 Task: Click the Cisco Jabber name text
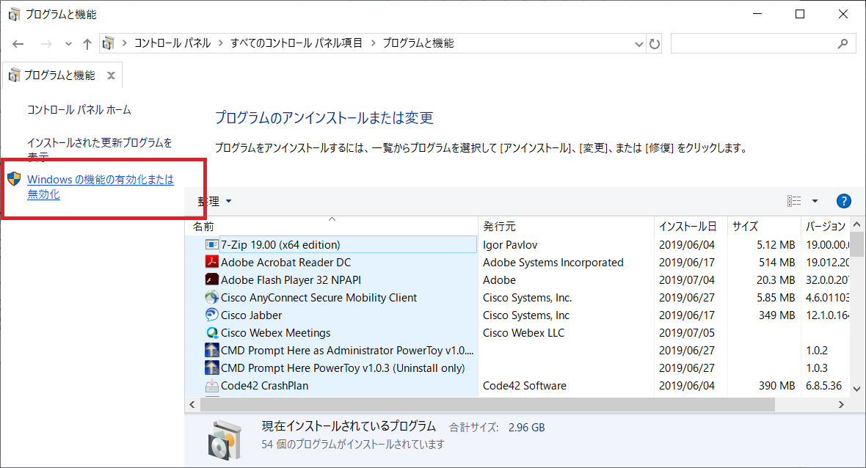[x=251, y=315]
